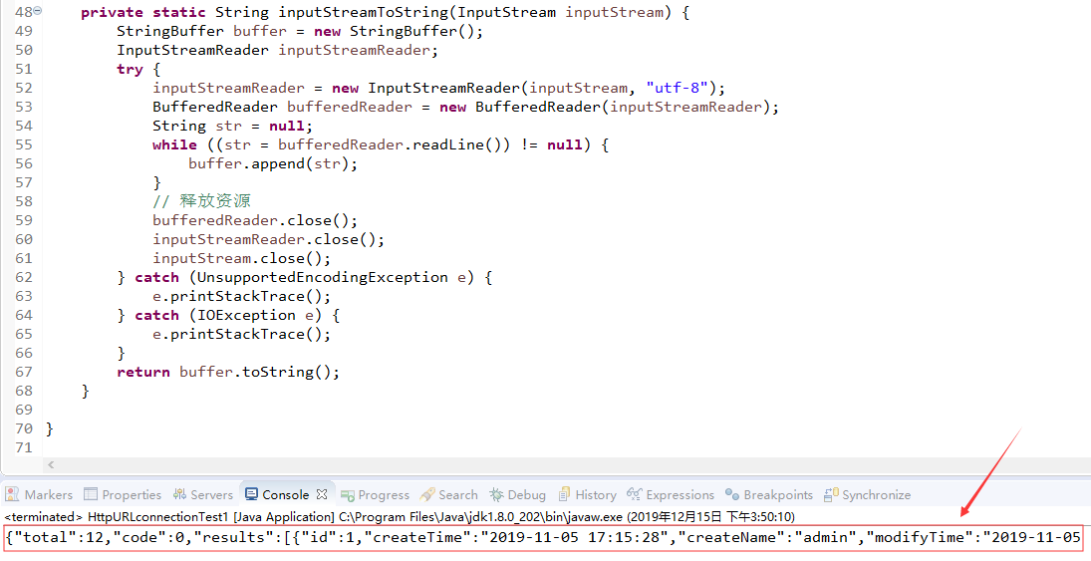Click e.printStackTrace() on line 65
The width and height of the screenshot is (1091, 561).
click(x=241, y=334)
